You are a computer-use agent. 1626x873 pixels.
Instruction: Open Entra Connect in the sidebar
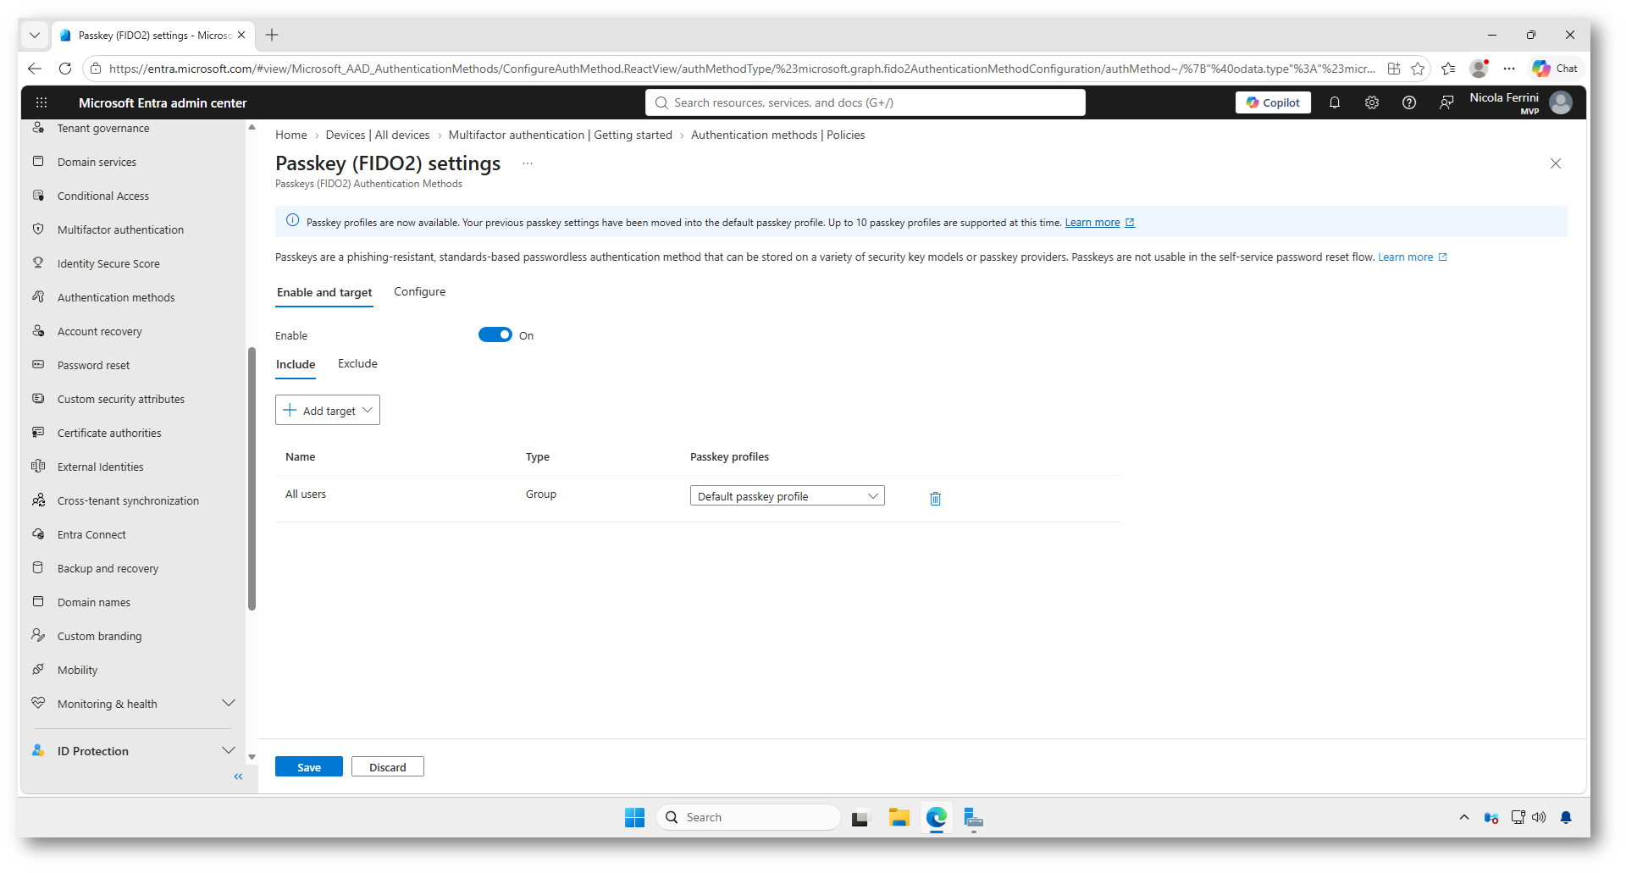pos(91,534)
